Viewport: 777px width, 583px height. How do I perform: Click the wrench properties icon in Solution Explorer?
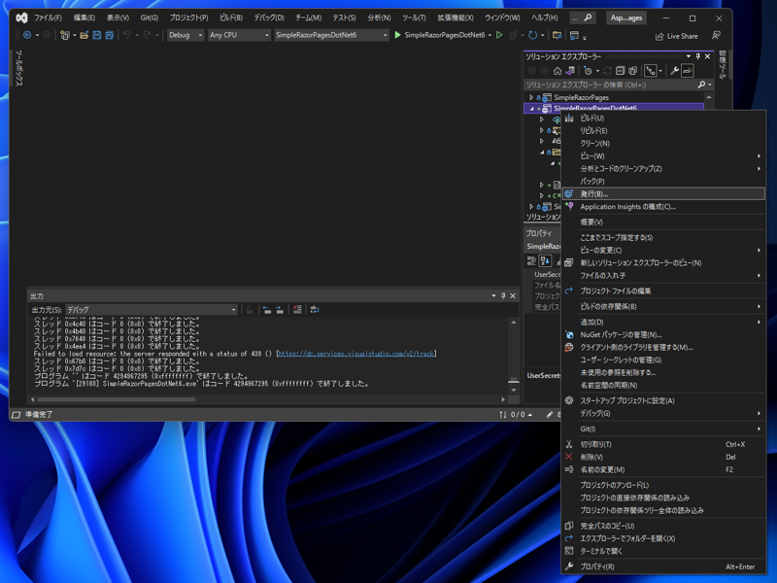(x=674, y=71)
